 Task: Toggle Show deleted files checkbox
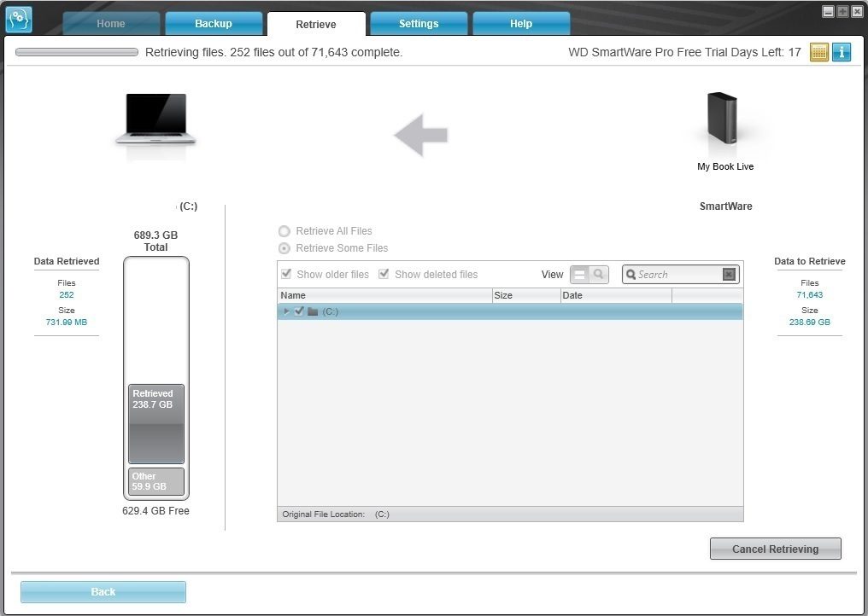(384, 274)
